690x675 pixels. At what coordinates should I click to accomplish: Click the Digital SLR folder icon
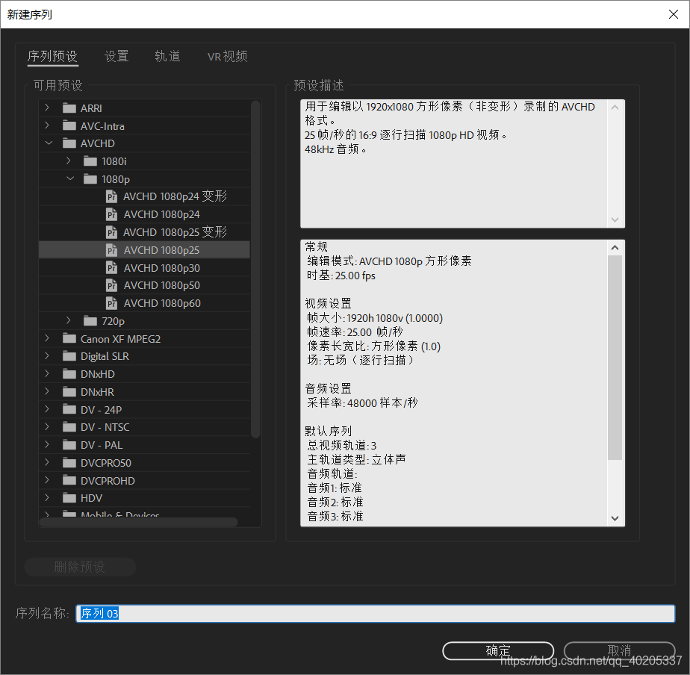[x=69, y=356]
